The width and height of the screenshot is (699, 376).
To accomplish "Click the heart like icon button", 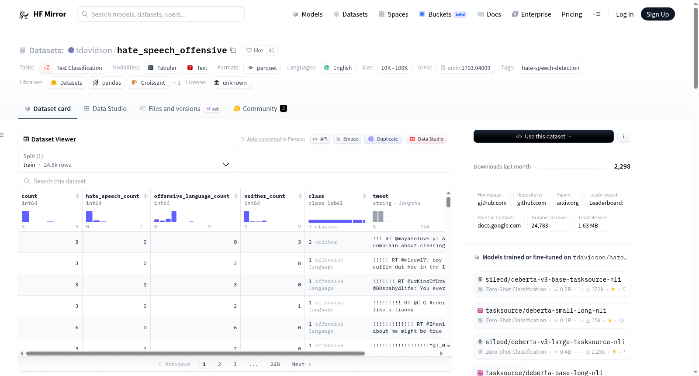I will pyautogui.click(x=254, y=51).
